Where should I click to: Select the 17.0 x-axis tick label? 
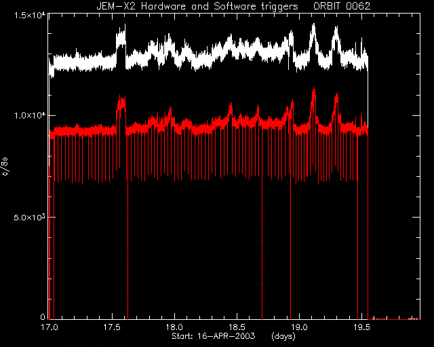point(50,327)
